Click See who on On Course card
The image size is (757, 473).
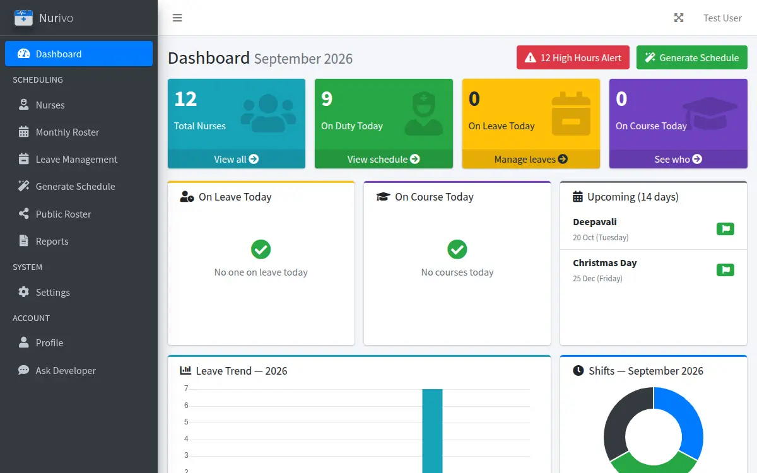678,159
